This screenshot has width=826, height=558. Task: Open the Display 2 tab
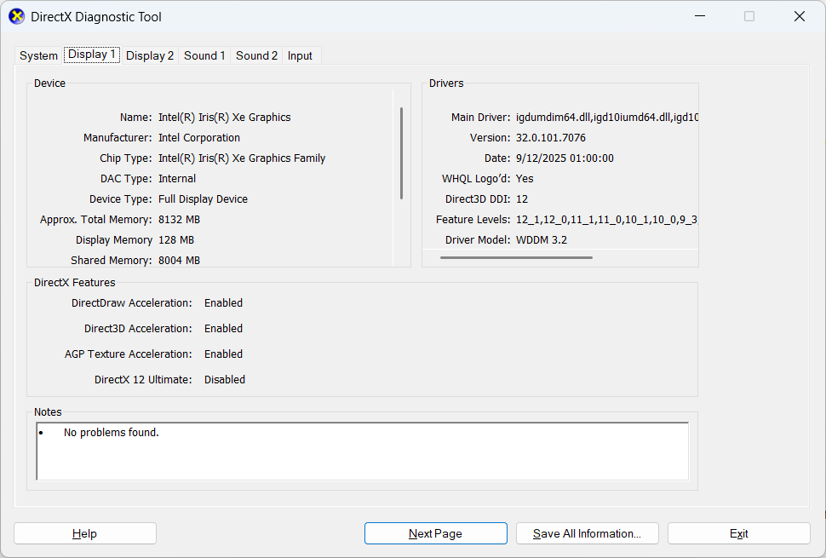(x=150, y=55)
